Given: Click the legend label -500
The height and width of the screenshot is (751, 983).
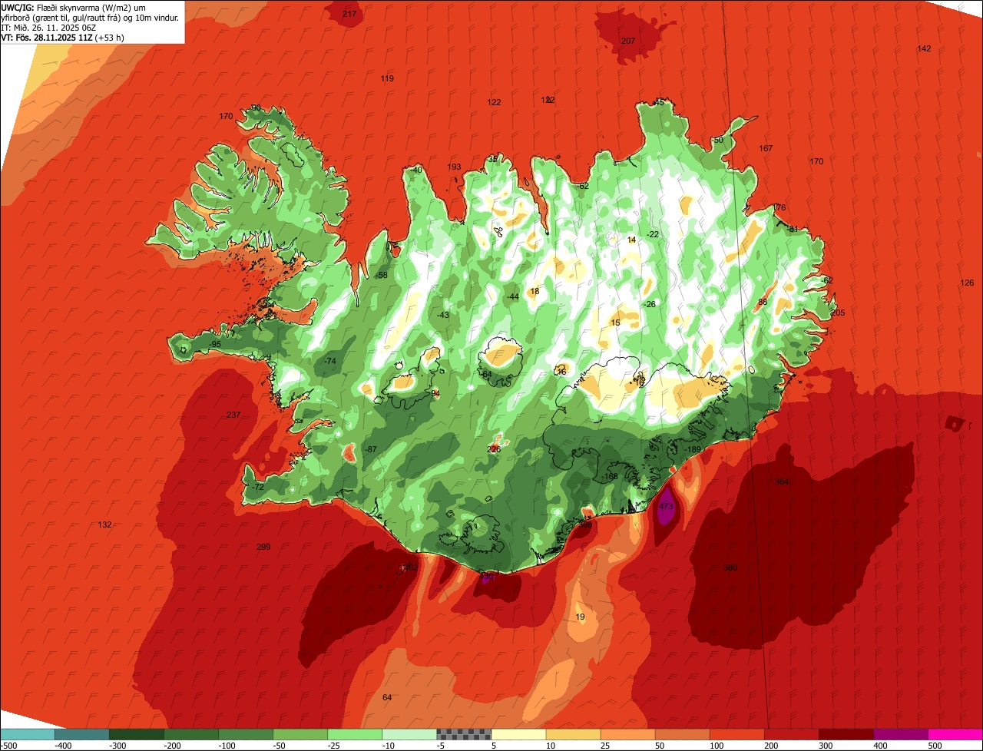Looking at the screenshot, I should click(x=9, y=745).
